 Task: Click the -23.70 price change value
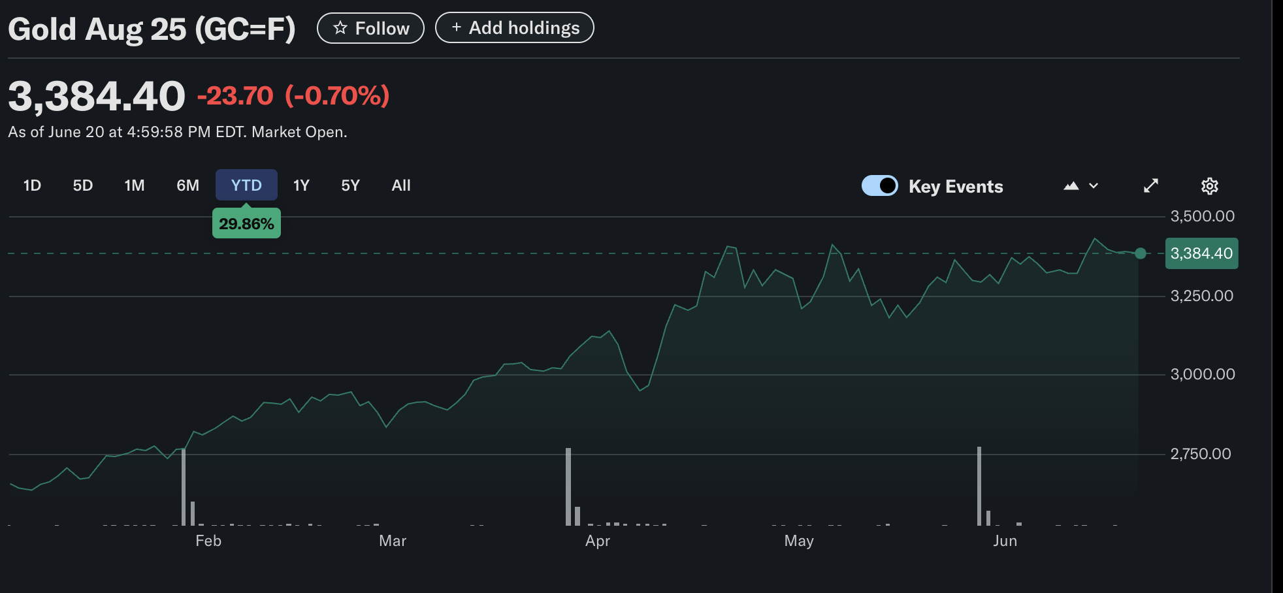click(x=235, y=96)
